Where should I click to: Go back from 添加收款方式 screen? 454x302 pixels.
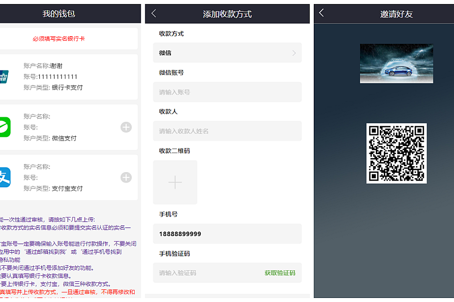(154, 13)
